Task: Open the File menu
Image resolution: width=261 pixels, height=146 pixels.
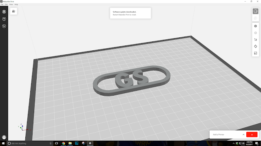Action: [x=2, y=4]
